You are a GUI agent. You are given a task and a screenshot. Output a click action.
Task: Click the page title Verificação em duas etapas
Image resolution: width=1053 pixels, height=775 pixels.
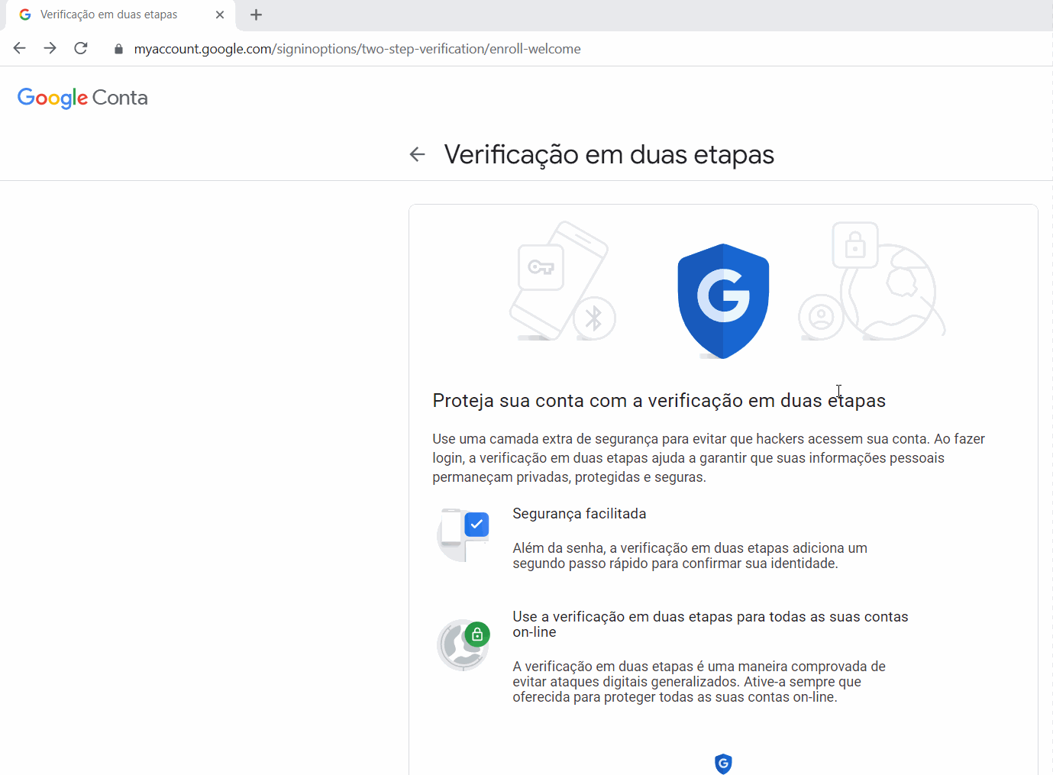tap(609, 154)
